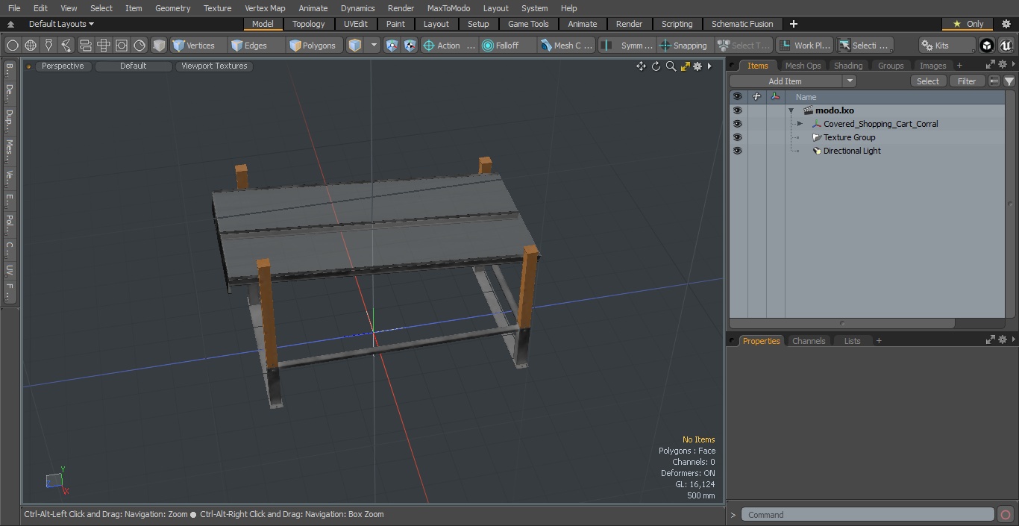Click the Unity bridge cube icon
Image resolution: width=1019 pixels, height=526 pixels.
point(987,46)
